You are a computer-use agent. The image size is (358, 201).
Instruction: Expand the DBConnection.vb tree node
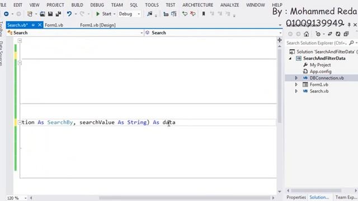point(296,78)
